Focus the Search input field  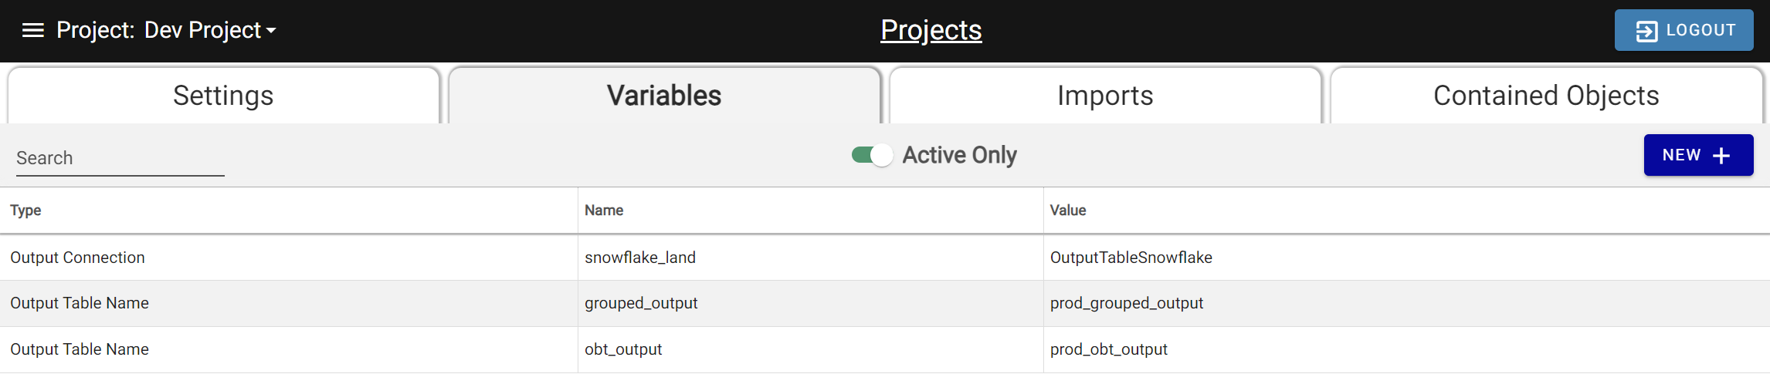pyautogui.click(x=120, y=158)
